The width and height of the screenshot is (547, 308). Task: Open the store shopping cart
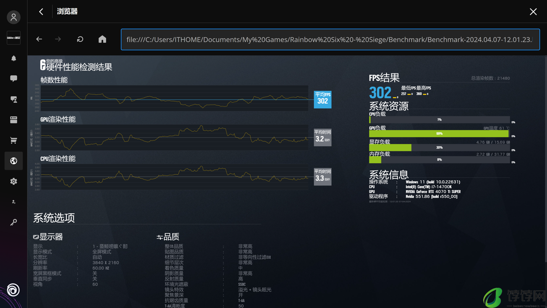(13, 140)
